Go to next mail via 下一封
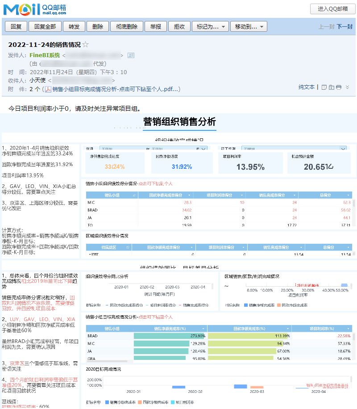Screen dimensions: 357x409 pos(345,27)
